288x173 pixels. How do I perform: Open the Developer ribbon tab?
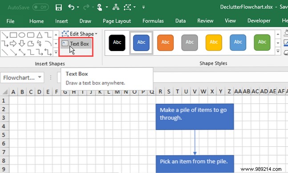(259, 21)
